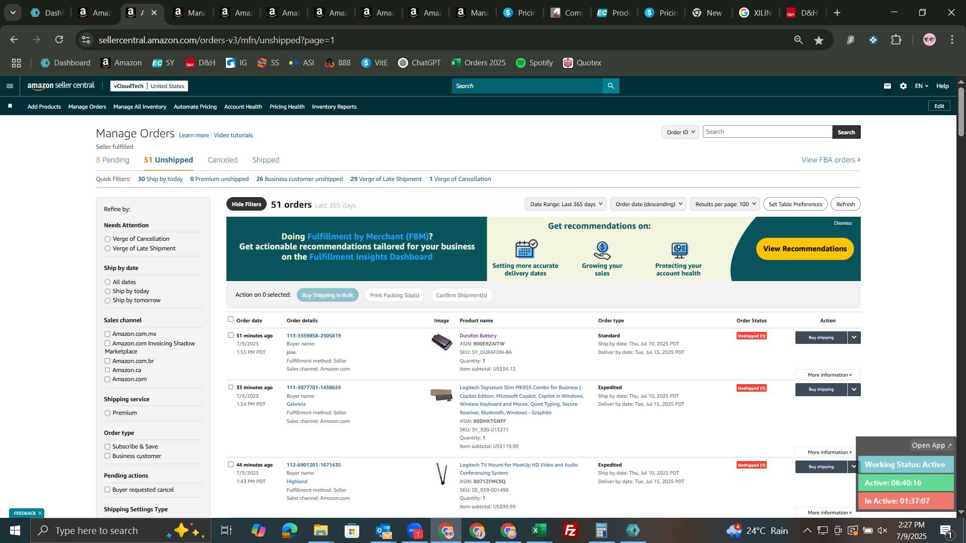Tick the select-all orders checkbox in header
966x543 pixels.
230,319
